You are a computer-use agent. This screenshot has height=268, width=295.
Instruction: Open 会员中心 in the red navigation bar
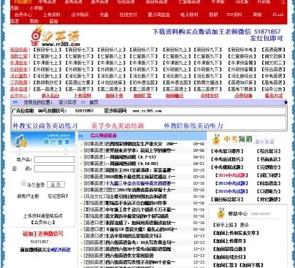(23, 15)
